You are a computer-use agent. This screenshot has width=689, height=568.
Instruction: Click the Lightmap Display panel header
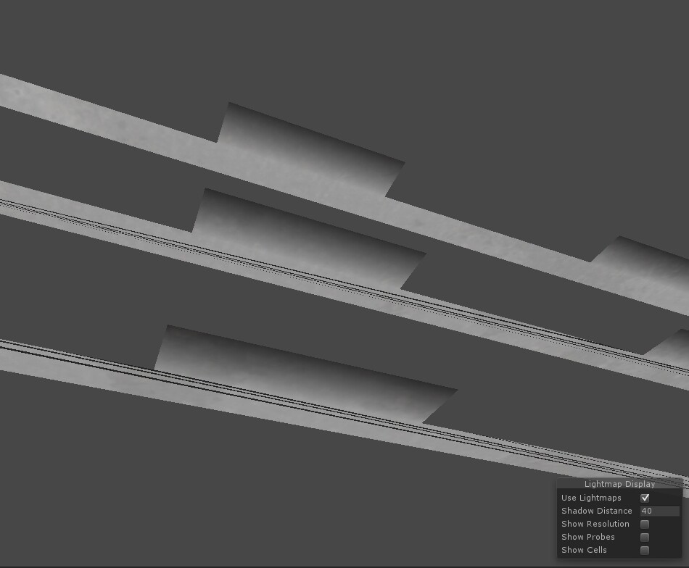[x=619, y=484]
